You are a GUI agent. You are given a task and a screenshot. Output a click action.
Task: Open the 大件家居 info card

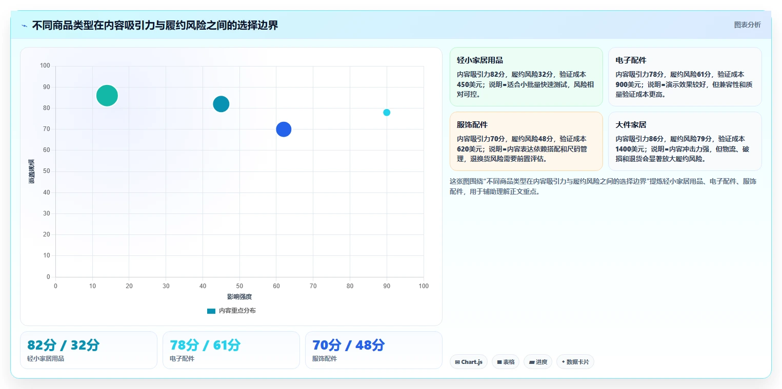pyautogui.click(x=685, y=141)
